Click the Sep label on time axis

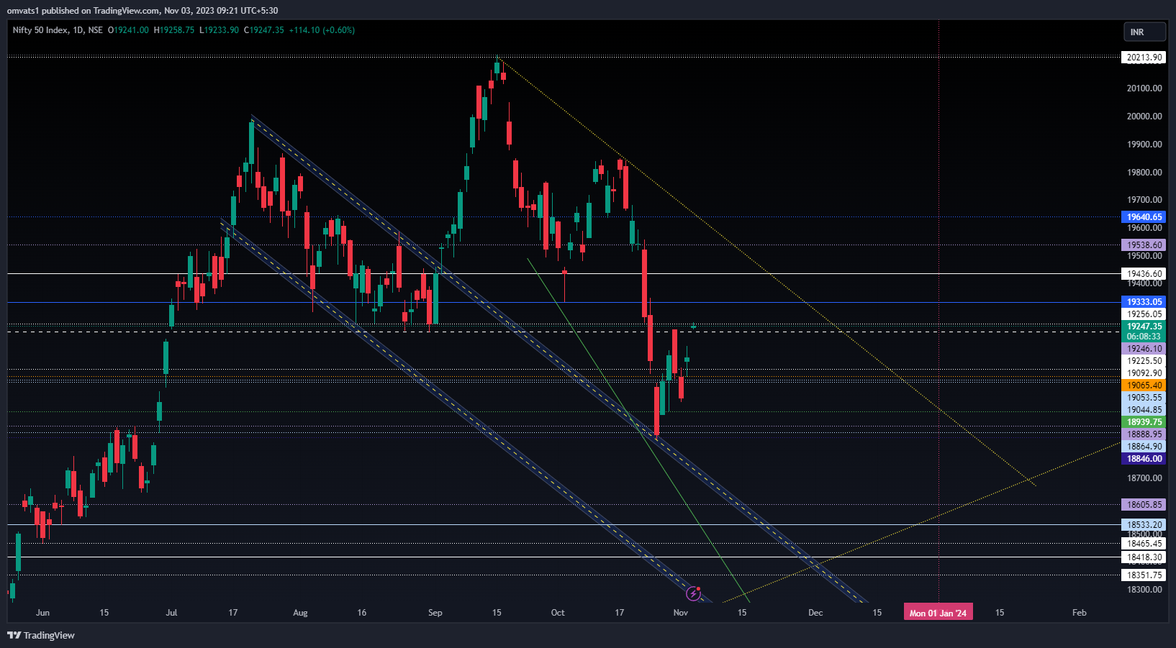[x=435, y=613]
